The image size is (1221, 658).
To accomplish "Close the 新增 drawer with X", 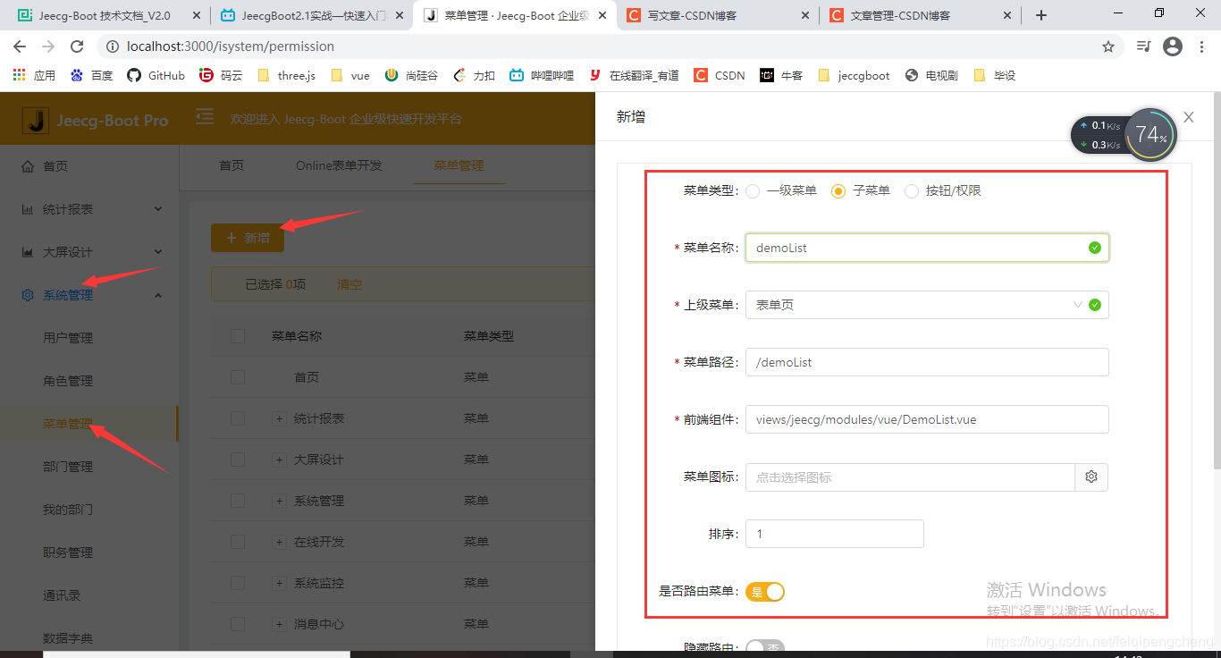I will [1189, 117].
